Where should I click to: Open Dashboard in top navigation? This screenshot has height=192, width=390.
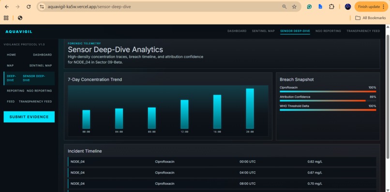point(237,31)
